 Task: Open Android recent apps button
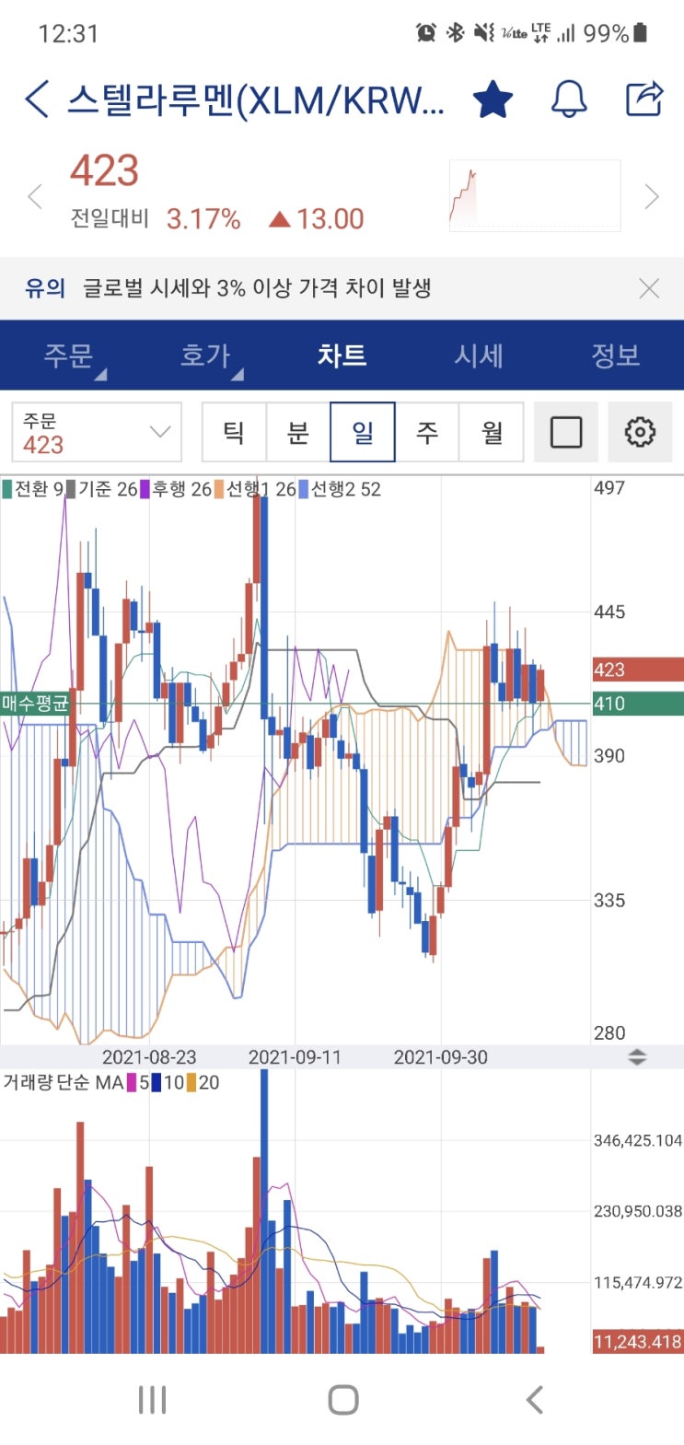click(152, 1400)
